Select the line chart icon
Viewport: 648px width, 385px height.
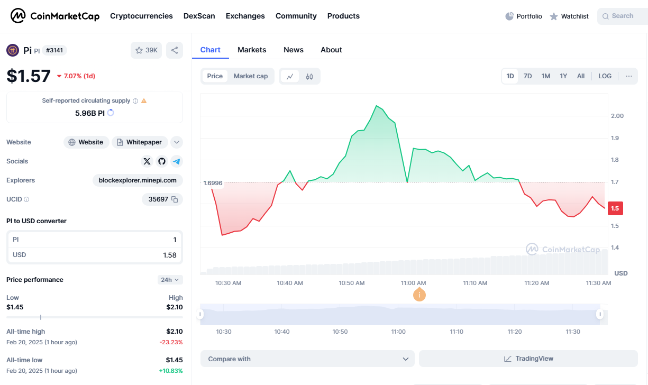pos(290,76)
